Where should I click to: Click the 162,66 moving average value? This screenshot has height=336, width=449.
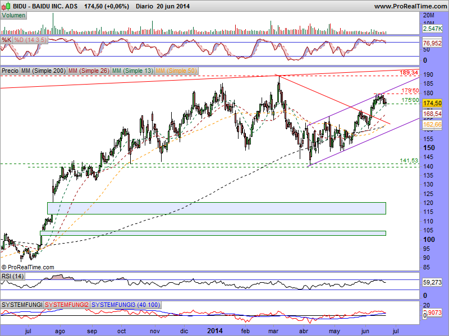(x=432, y=124)
